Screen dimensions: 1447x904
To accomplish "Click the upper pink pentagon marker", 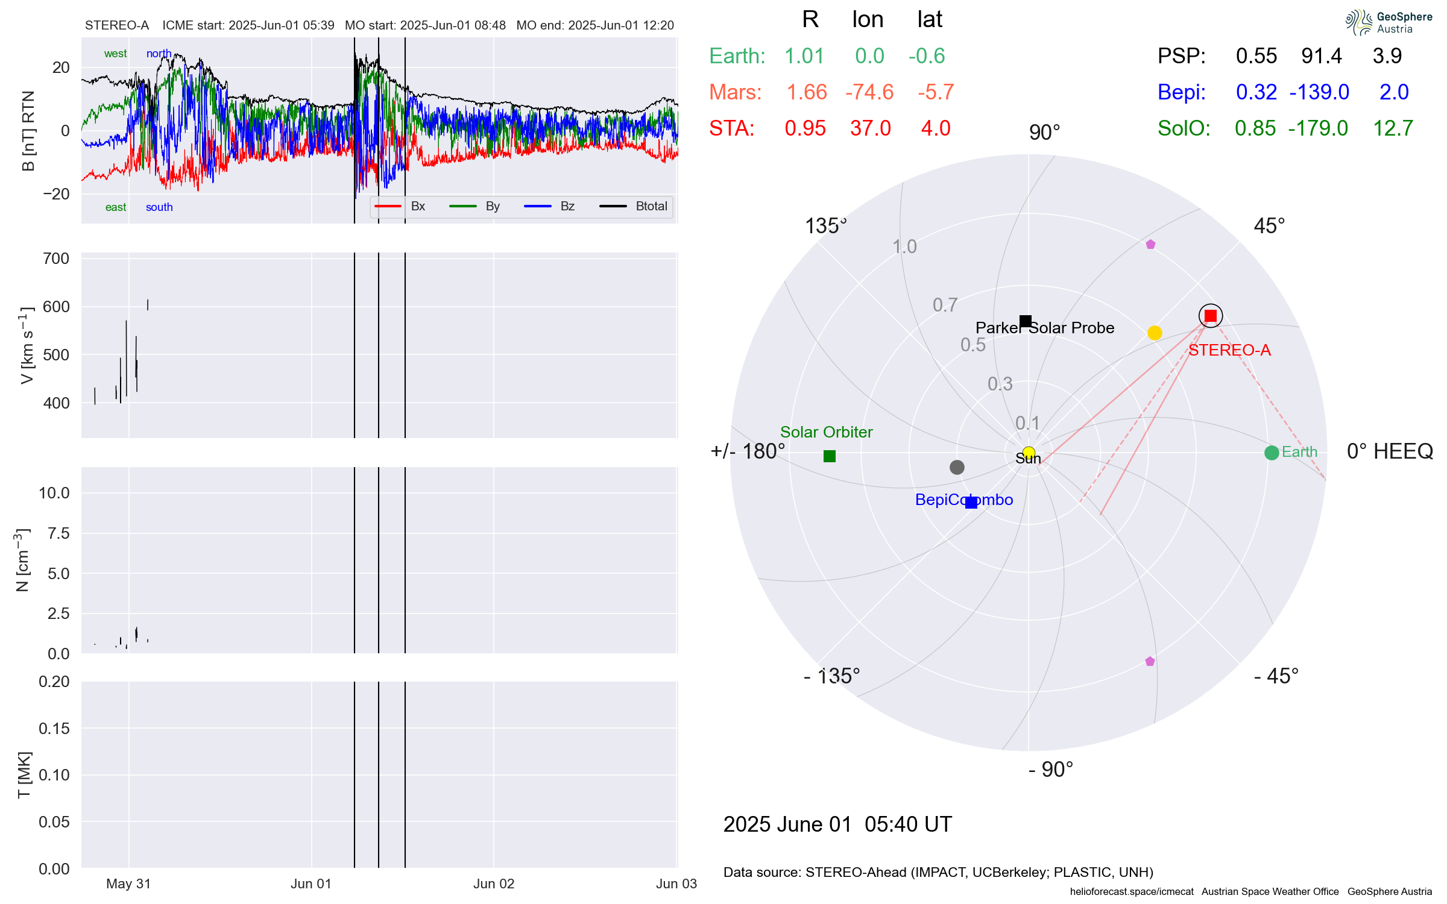I will coord(1150,244).
